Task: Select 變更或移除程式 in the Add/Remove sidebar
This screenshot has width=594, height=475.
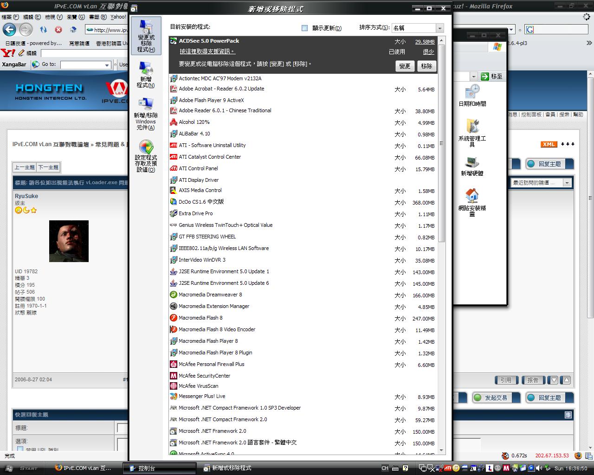Action: (146, 36)
